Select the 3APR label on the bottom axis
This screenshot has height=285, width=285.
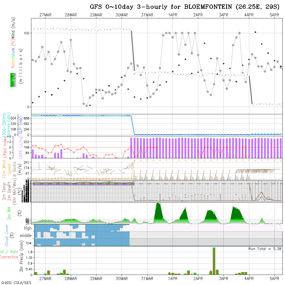[x=224, y=279]
